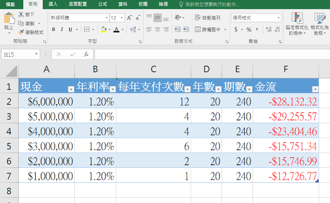Apply percent style format
This screenshot has height=203, width=330.
(x=249, y=30)
